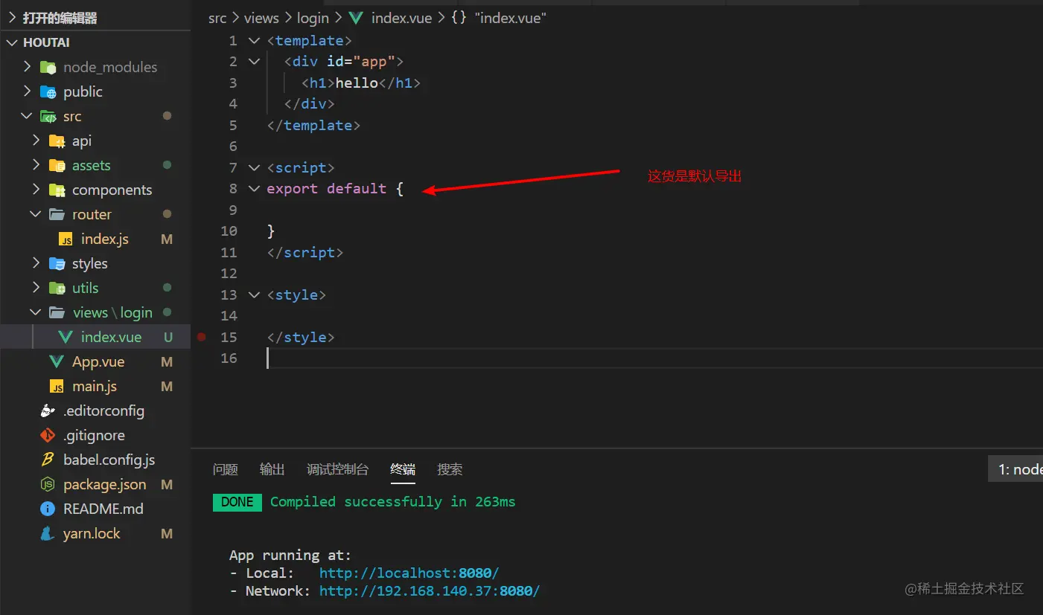
Task: Click the styles folder icon
Action: 57,264
